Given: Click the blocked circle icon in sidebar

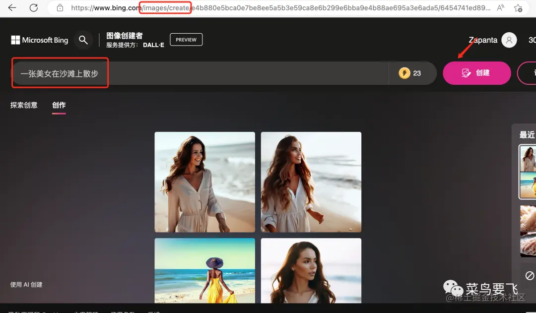Looking at the screenshot, I should [530, 275].
